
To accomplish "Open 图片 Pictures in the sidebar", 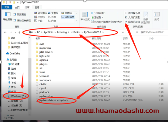I will tap(12, 73).
